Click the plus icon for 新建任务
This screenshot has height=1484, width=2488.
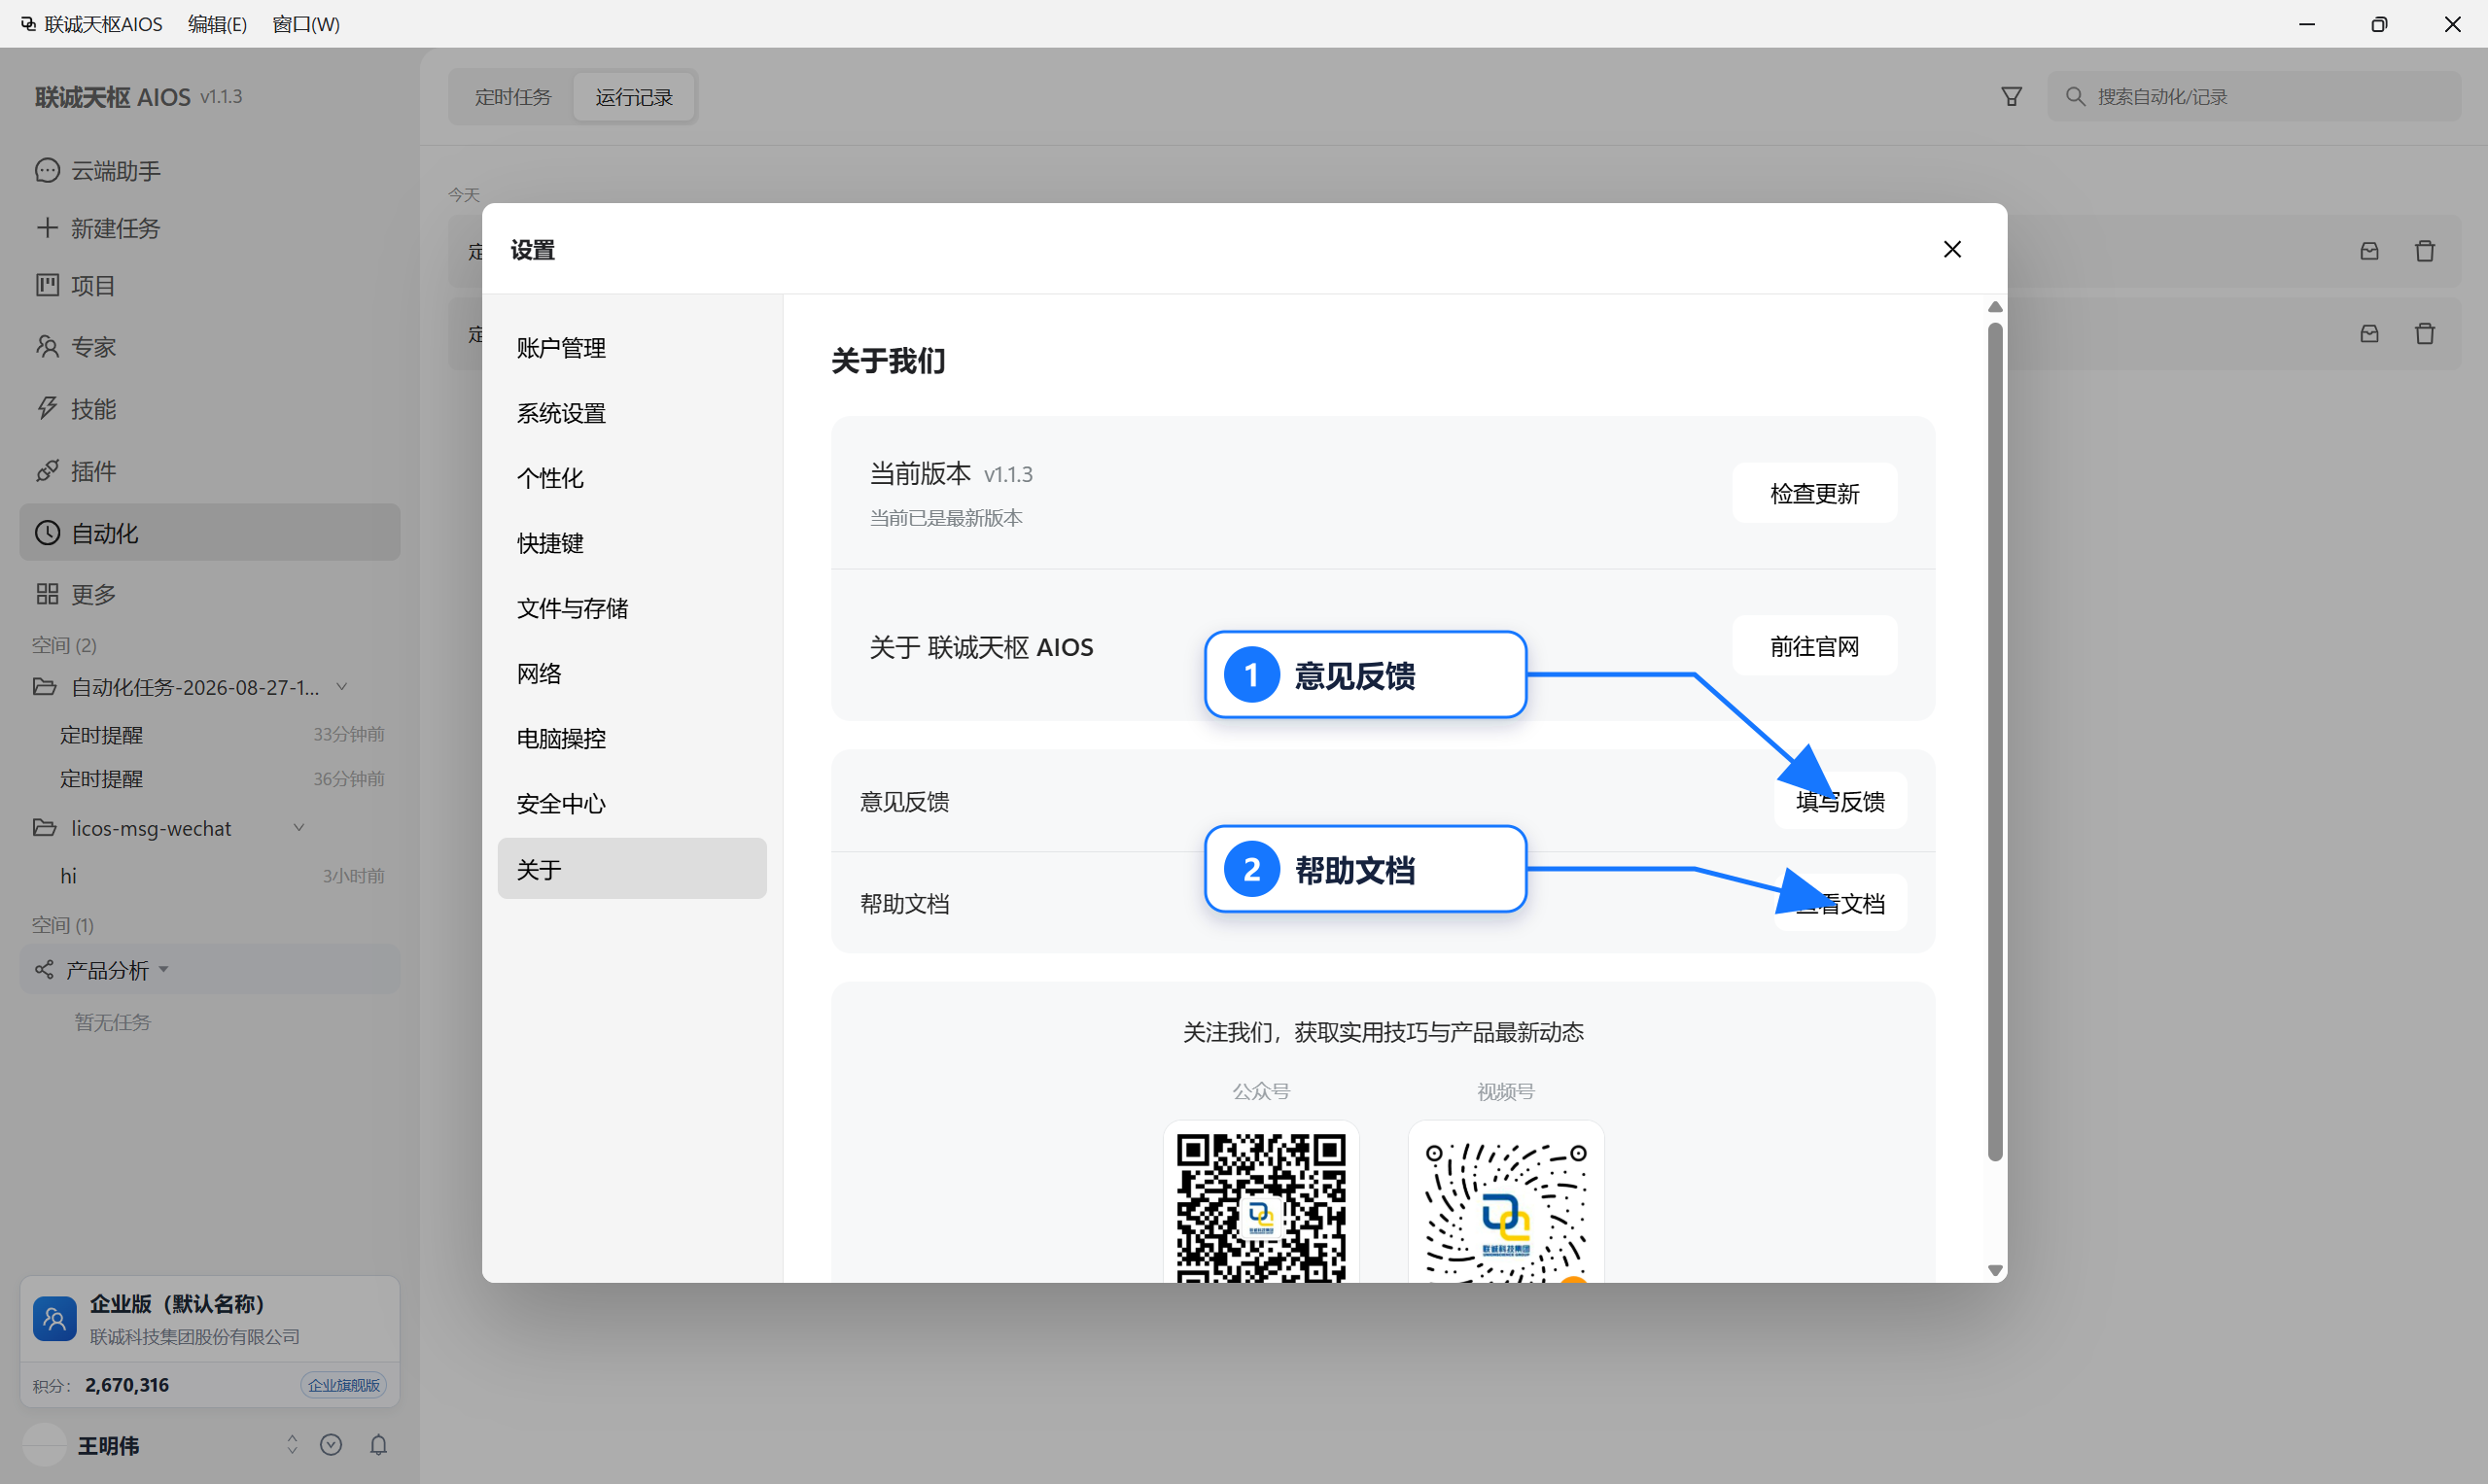pos(47,228)
